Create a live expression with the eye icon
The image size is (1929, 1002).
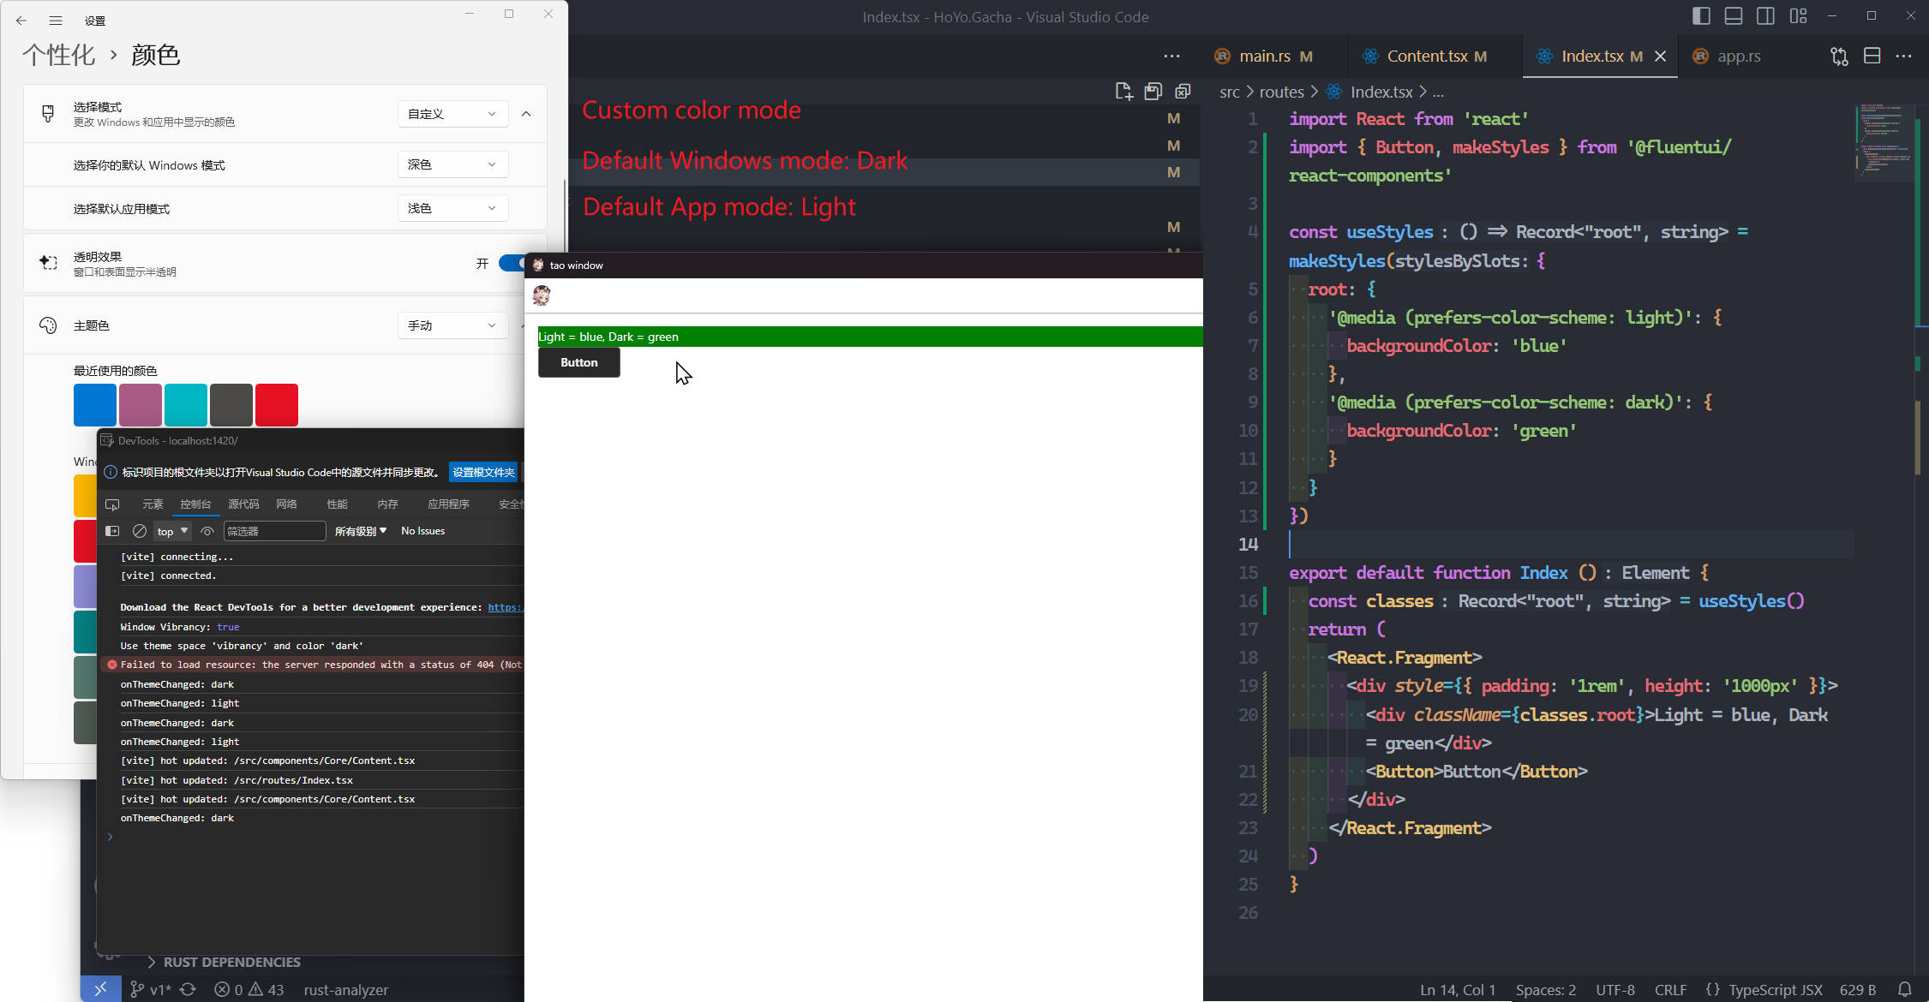[207, 531]
